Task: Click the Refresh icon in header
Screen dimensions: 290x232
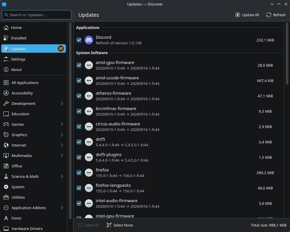Action: point(269,15)
